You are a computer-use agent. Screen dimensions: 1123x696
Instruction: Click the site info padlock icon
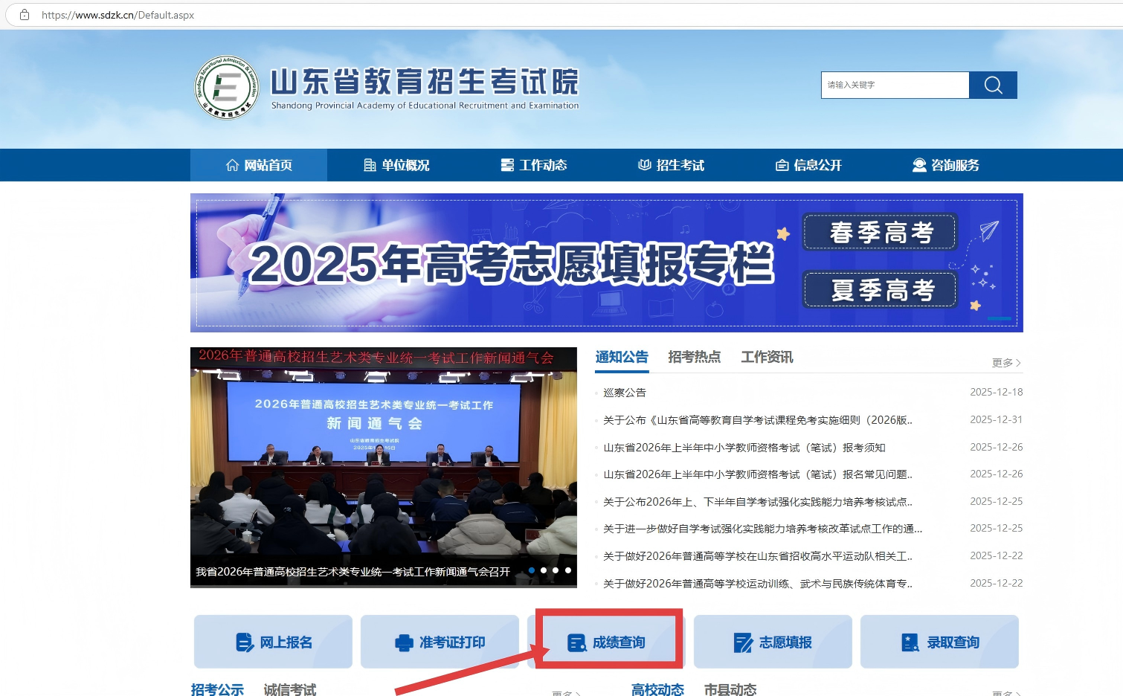pyautogui.click(x=25, y=15)
